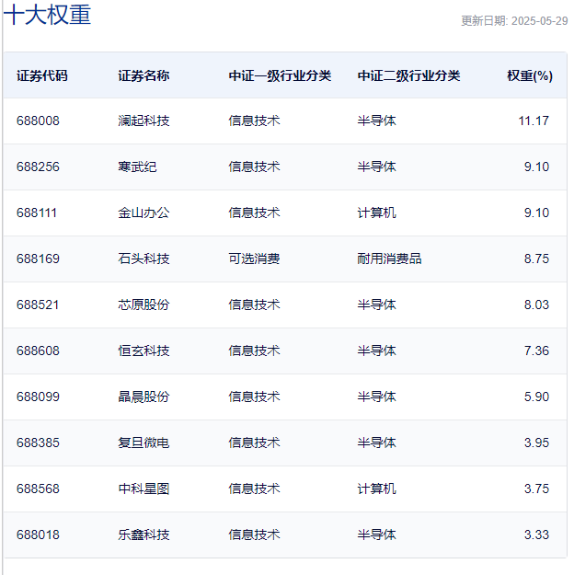Select security name 复旦微电
Viewport: 574px width, 575px height.
(x=143, y=443)
